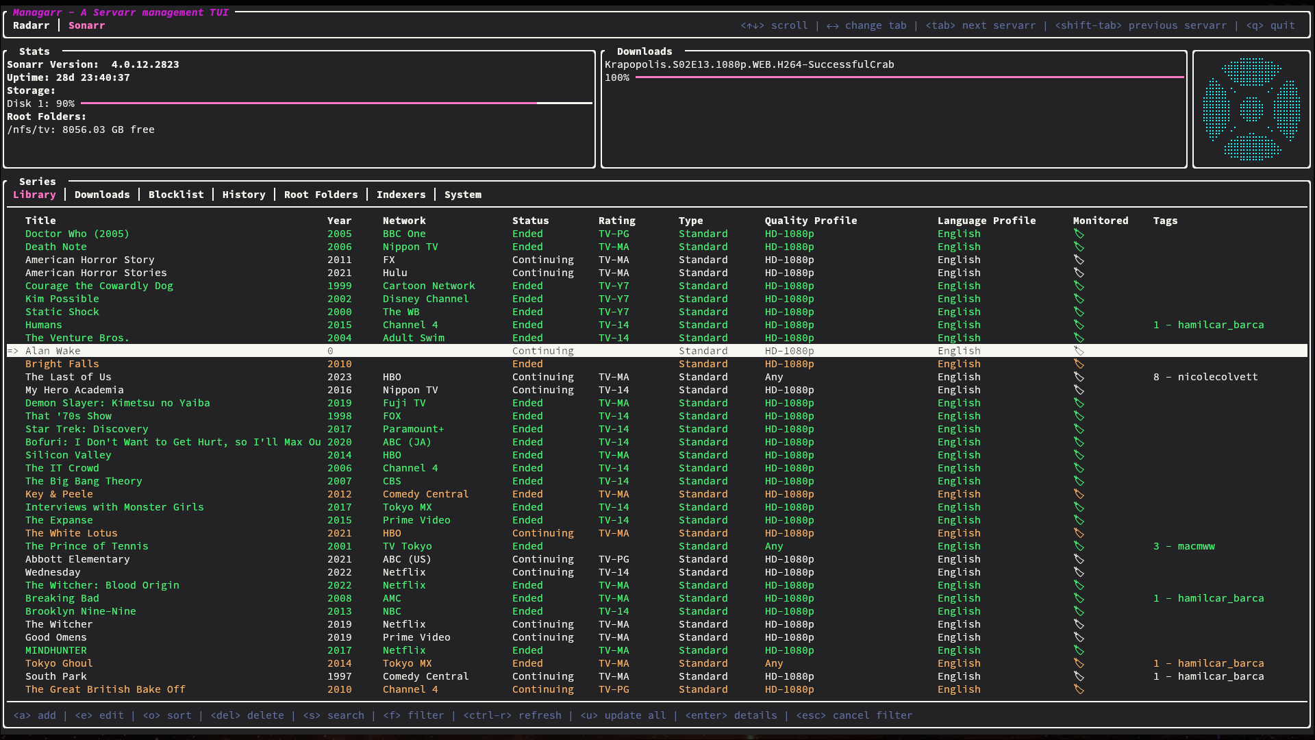This screenshot has width=1315, height=740.
Task: Select the Krapopolis download entry
Action: [749, 64]
